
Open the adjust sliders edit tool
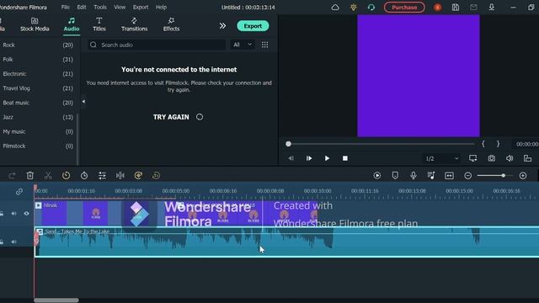point(102,176)
